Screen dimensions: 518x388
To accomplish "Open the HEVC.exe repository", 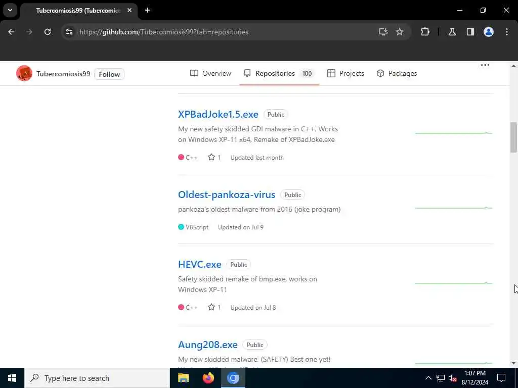I will click(x=199, y=264).
